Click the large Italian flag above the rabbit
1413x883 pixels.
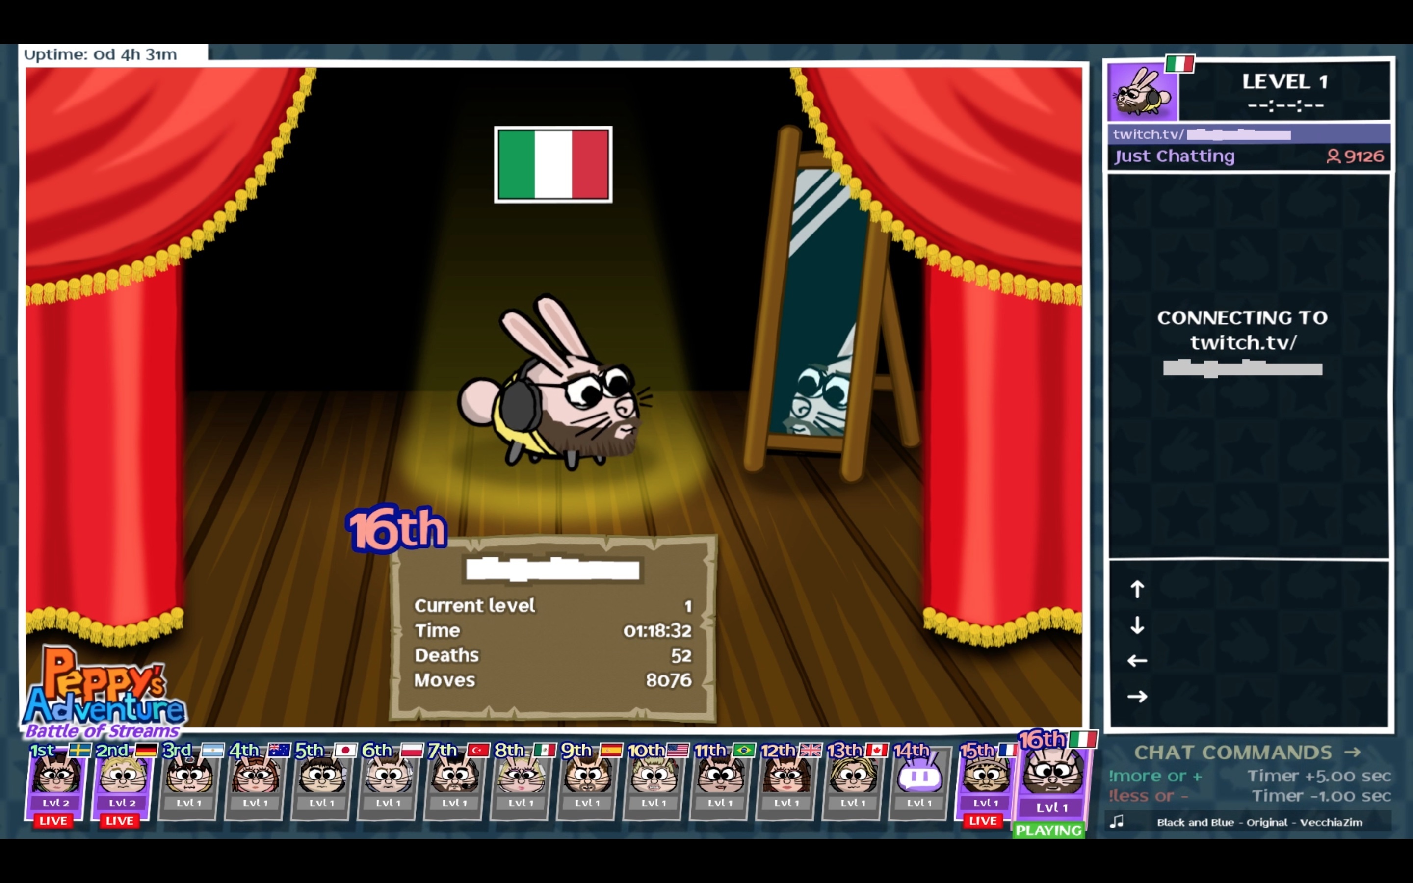pos(553,165)
